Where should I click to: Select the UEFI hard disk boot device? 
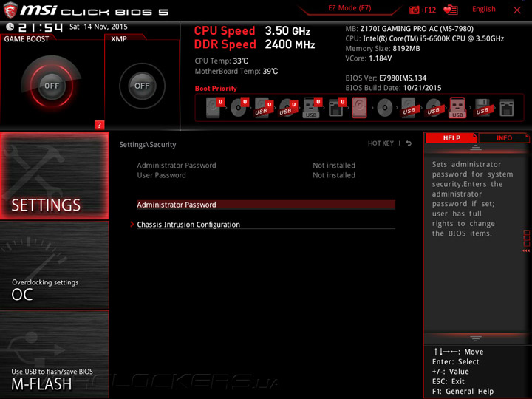(x=214, y=108)
